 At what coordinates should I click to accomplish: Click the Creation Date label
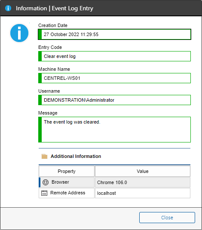click(53, 25)
